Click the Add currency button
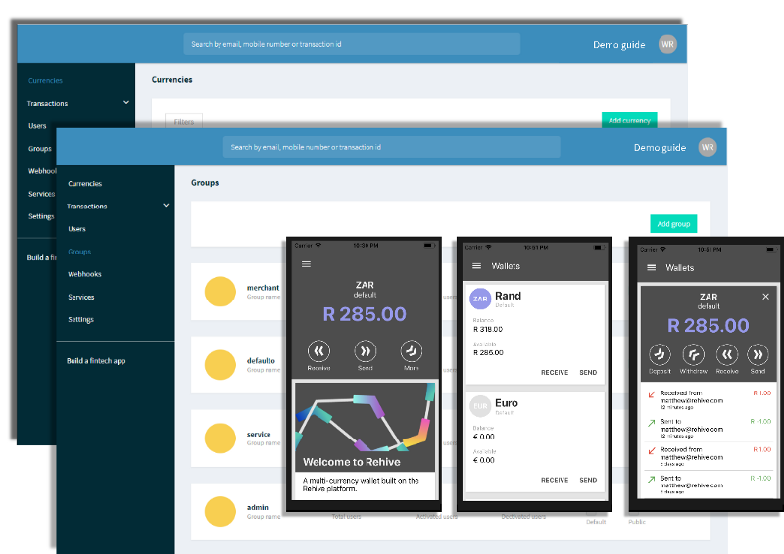Screen dimensions: 784x554 (629, 120)
